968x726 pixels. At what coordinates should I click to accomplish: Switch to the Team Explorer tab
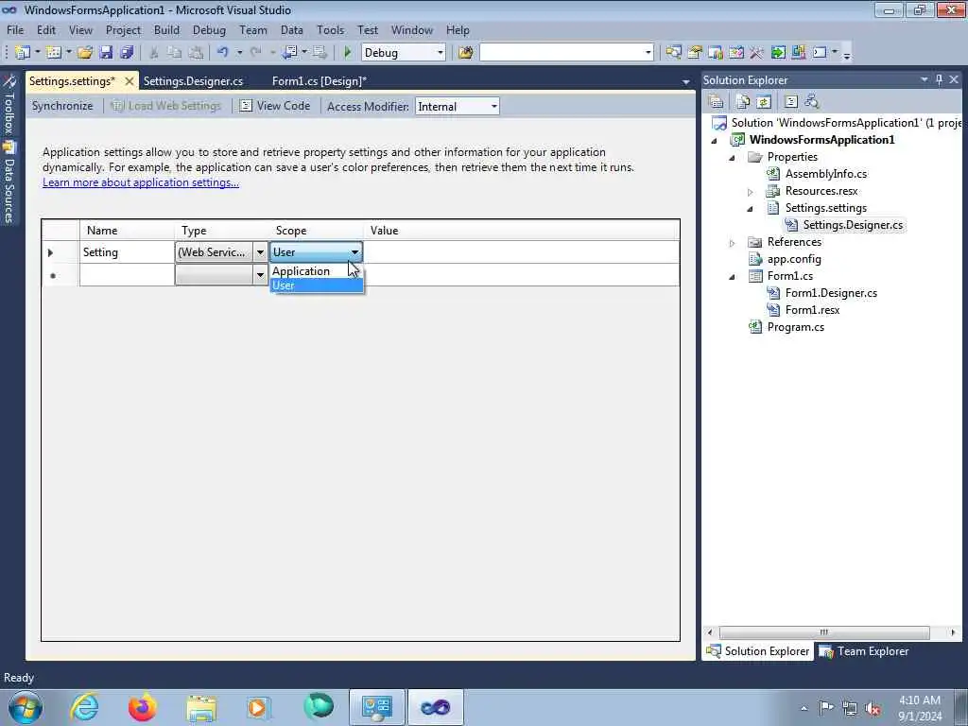(x=864, y=651)
